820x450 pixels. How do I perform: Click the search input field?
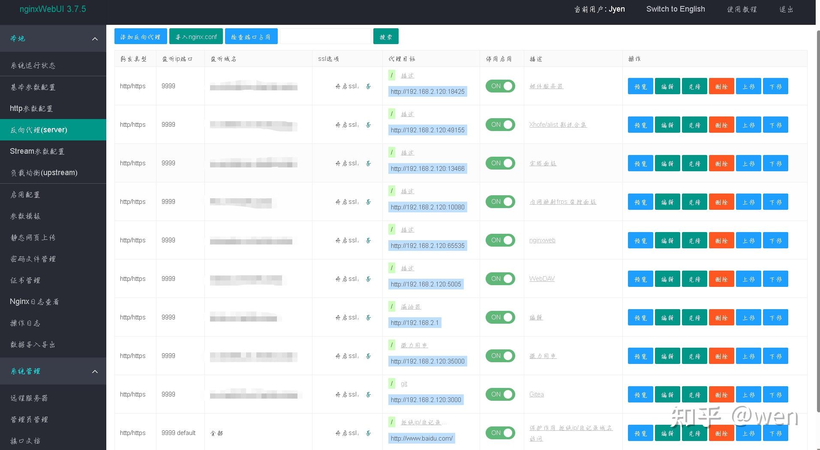325,36
